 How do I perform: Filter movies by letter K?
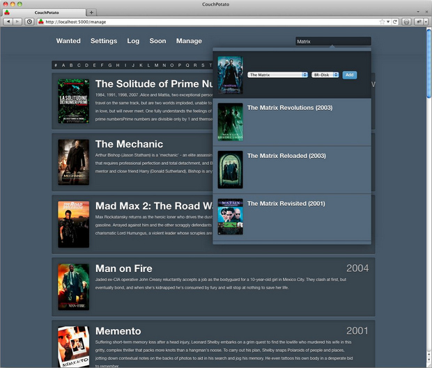click(141, 65)
